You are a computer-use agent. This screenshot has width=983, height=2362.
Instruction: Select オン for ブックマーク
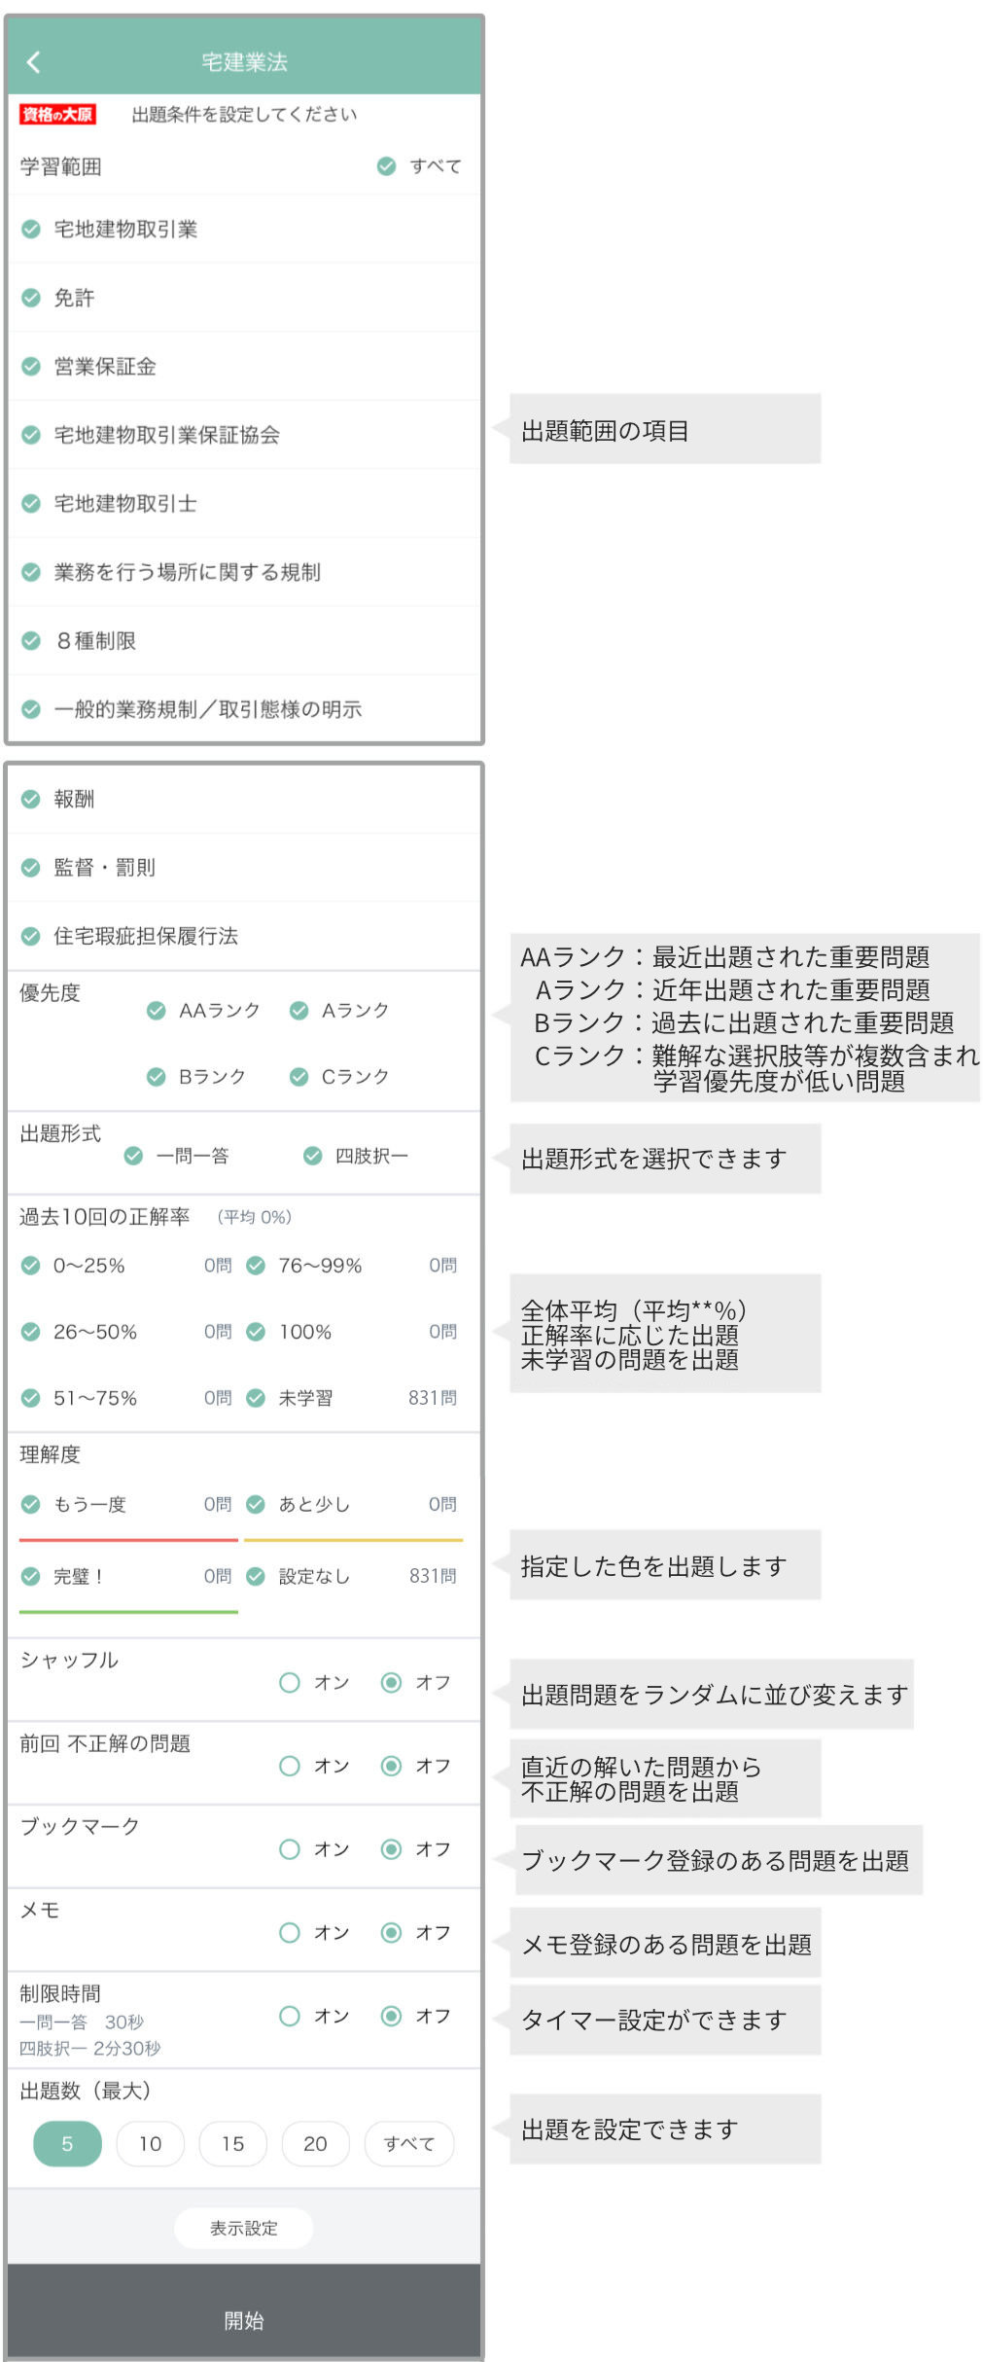click(290, 1848)
